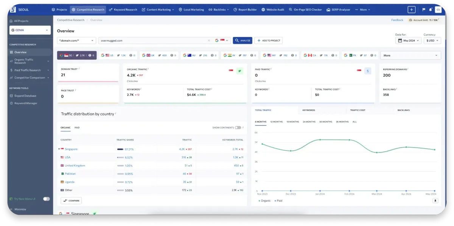Switch to the Traffic Cost chart tab
This screenshot has height=226, width=454.
click(358, 110)
